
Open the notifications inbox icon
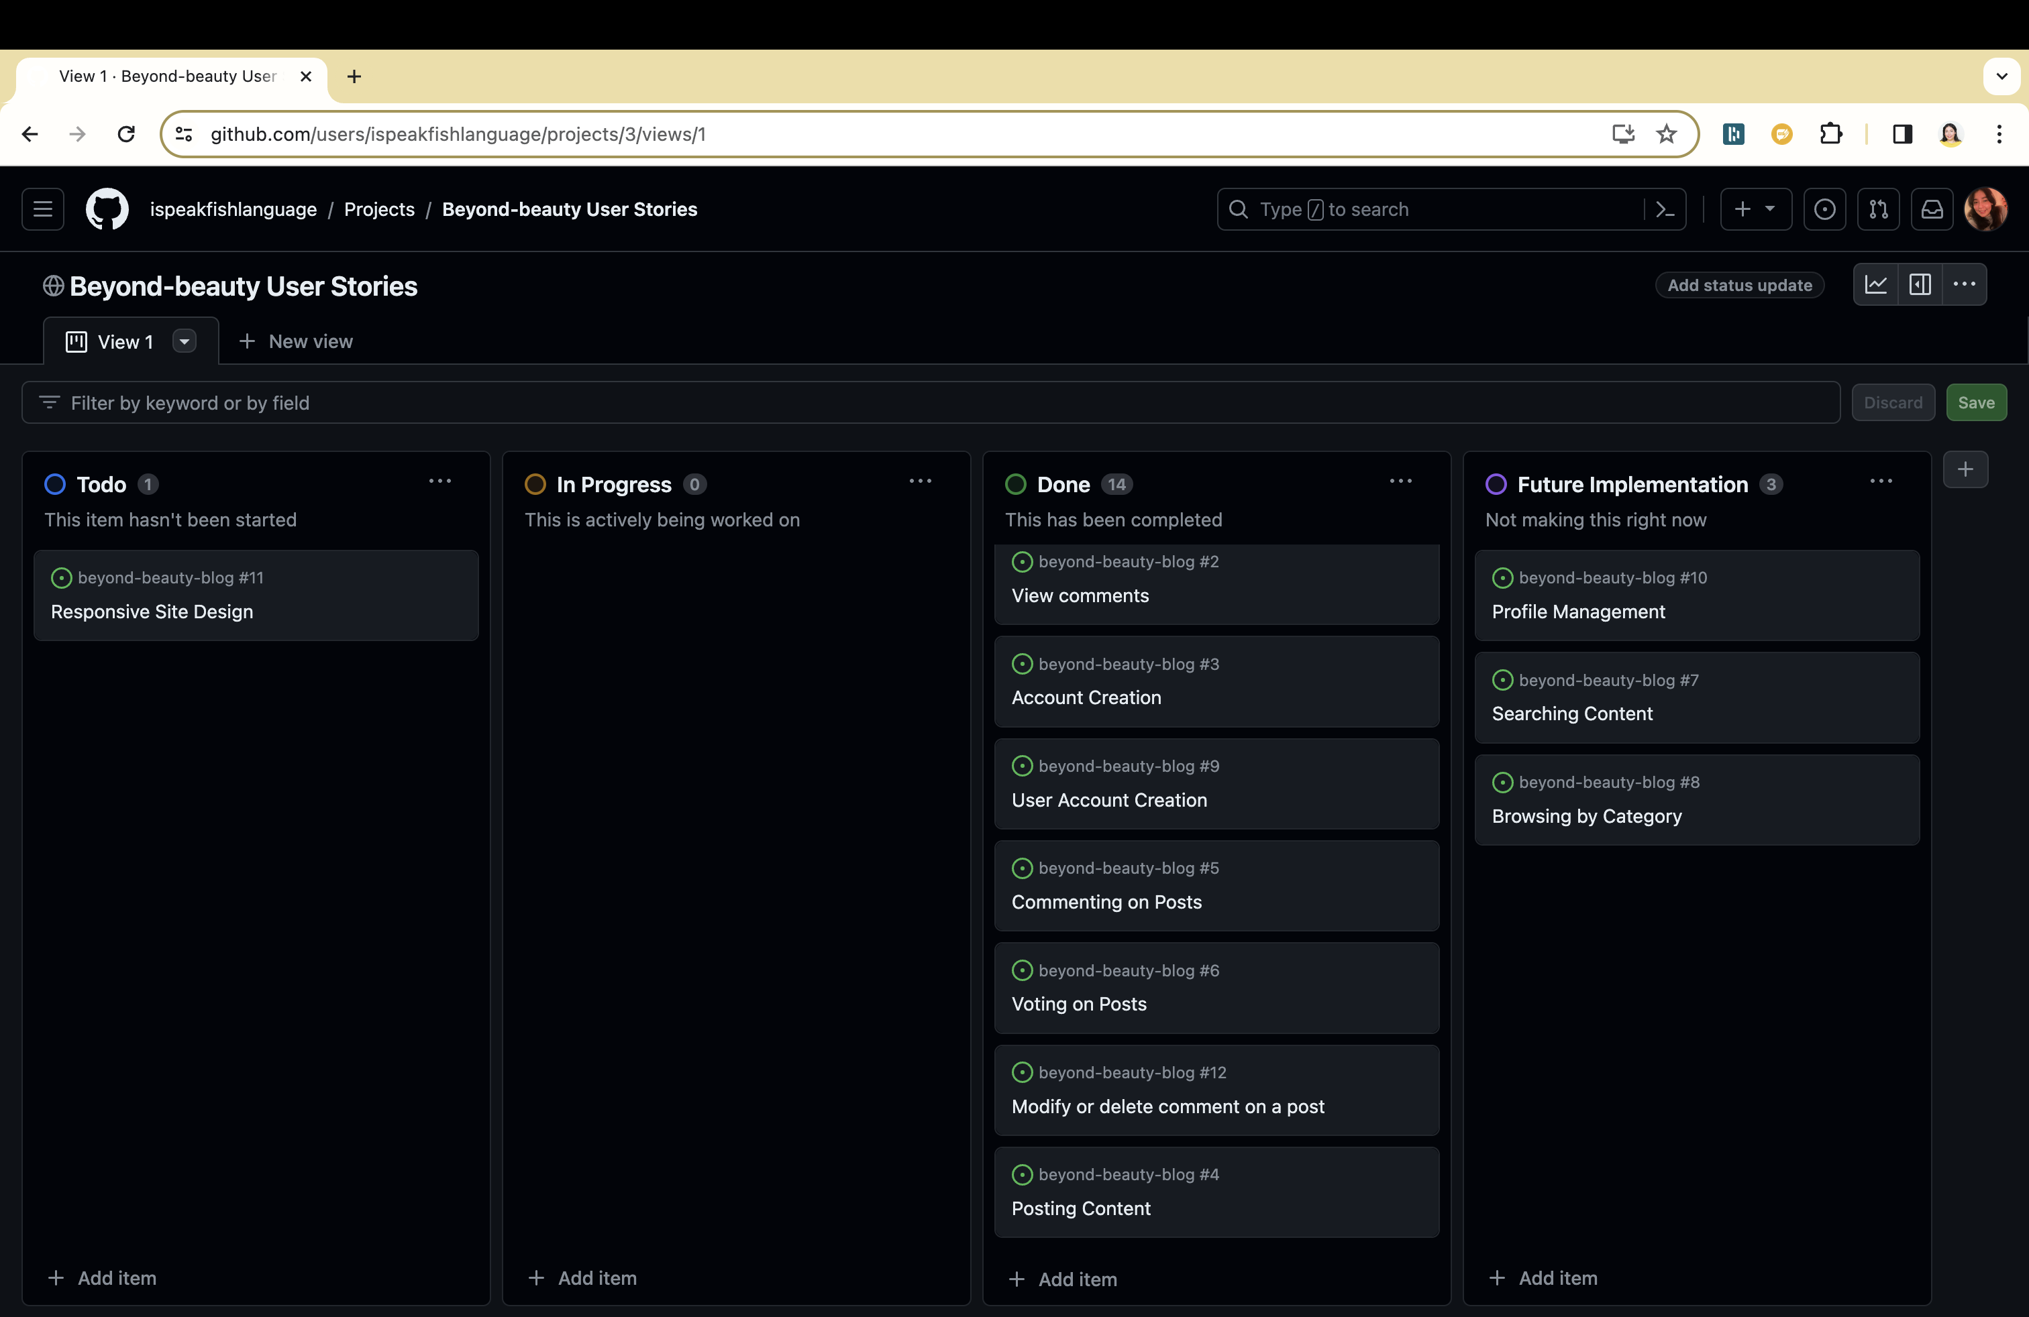point(1932,210)
